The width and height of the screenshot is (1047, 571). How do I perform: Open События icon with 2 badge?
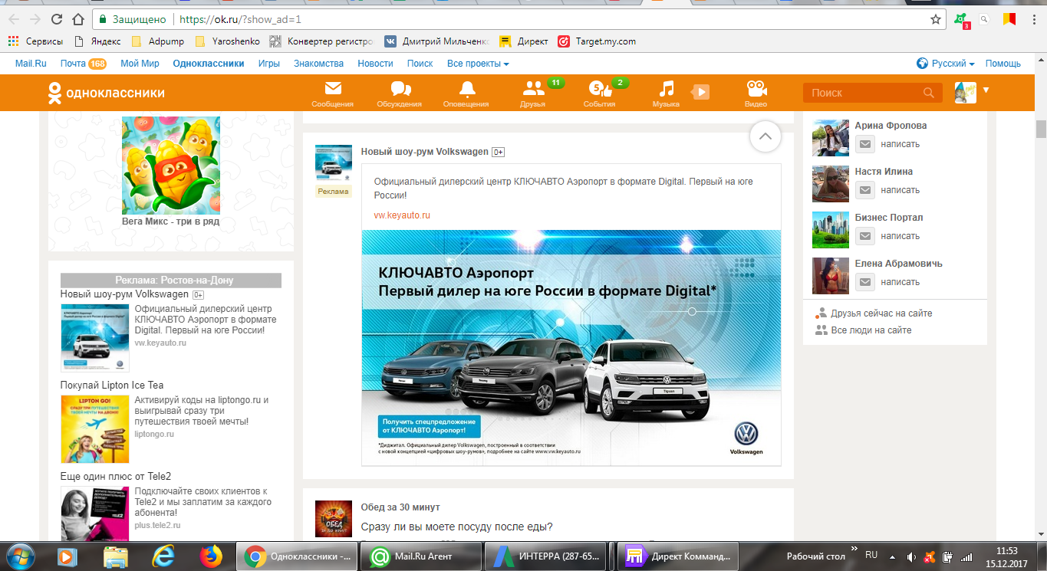pos(599,89)
